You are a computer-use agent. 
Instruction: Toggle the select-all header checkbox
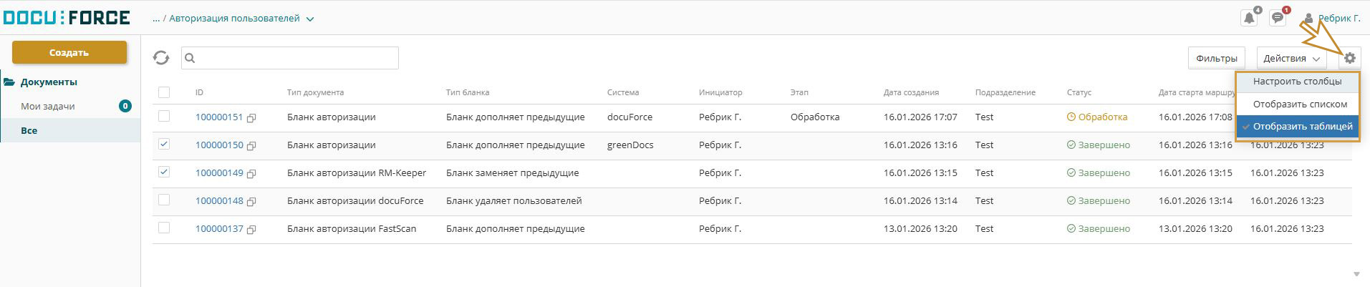pos(164,92)
